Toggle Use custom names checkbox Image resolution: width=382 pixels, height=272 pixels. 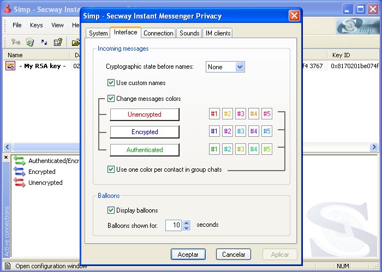111,83
